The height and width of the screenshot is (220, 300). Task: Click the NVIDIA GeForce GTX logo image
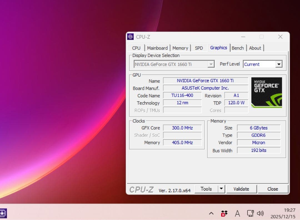tap(266, 92)
